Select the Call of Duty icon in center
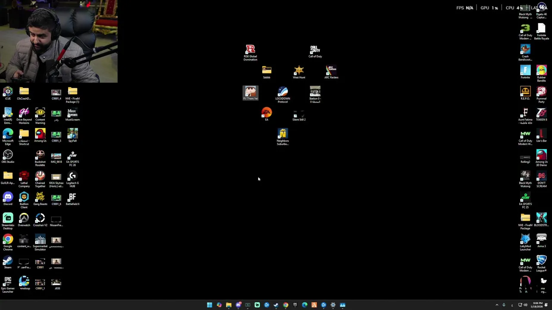Image resolution: width=552 pixels, height=310 pixels. click(x=315, y=51)
